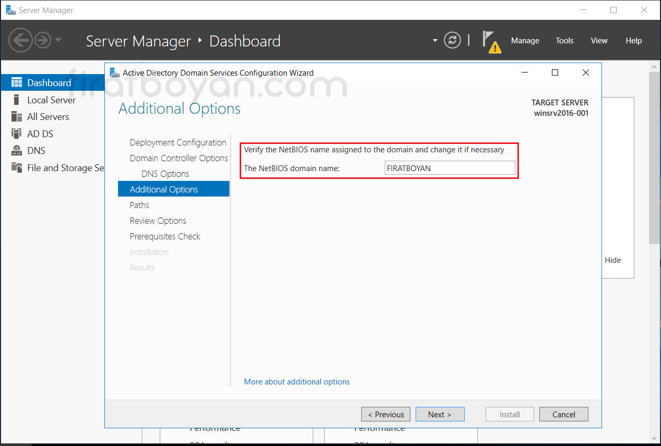Click 'The NetBIOS domain name:' label
This screenshot has height=446, width=661.
click(x=292, y=168)
